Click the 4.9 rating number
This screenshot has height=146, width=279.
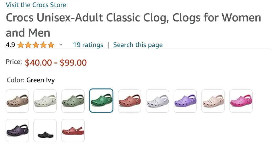tap(10, 45)
